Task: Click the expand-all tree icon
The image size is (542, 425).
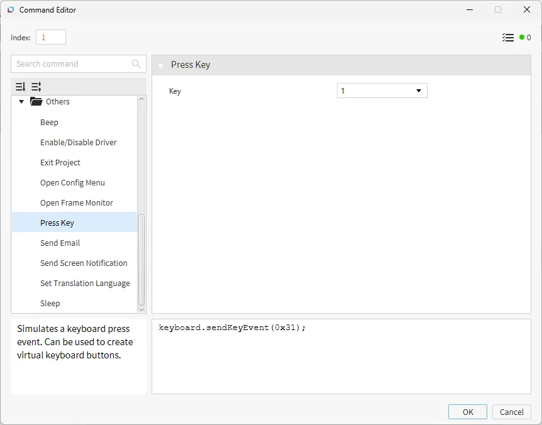Action: tap(21, 87)
